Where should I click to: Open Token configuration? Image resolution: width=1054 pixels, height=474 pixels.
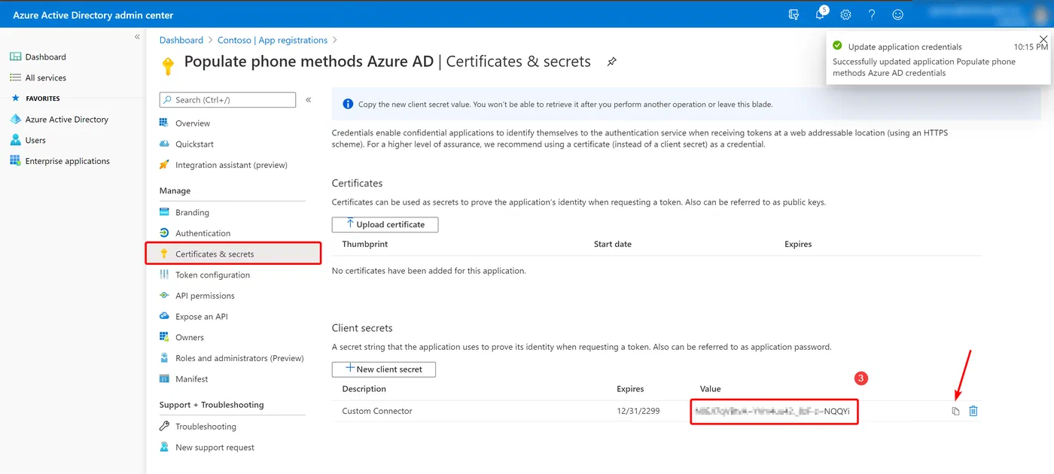coord(212,275)
